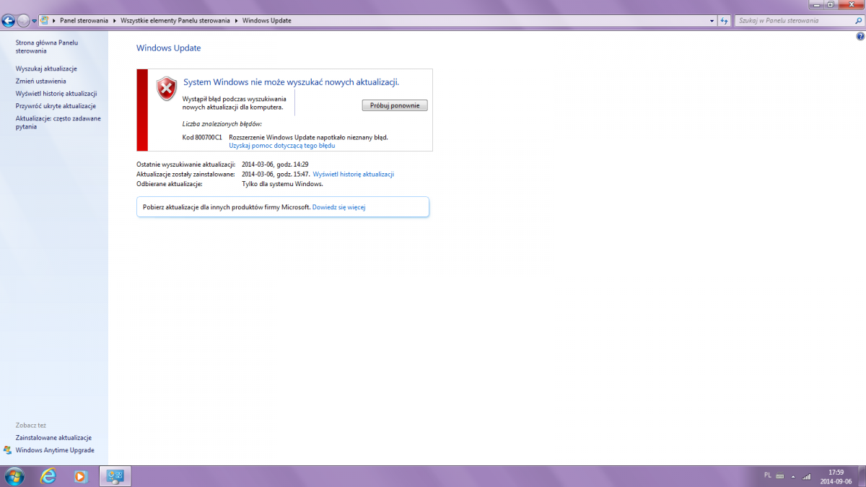Image resolution: width=866 pixels, height=487 pixels.
Task: Expand arrow after Wszystkie elementy Panelu sterowania
Action: [x=236, y=20]
